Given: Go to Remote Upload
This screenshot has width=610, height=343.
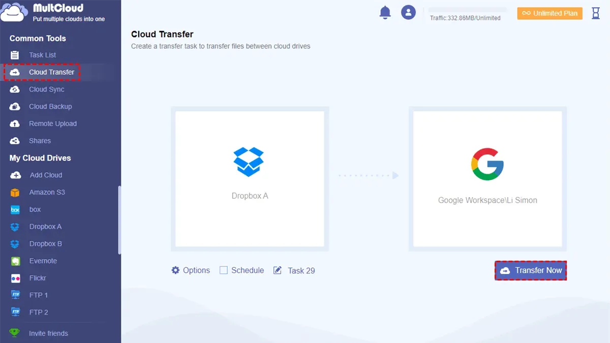Looking at the screenshot, I should [53, 123].
